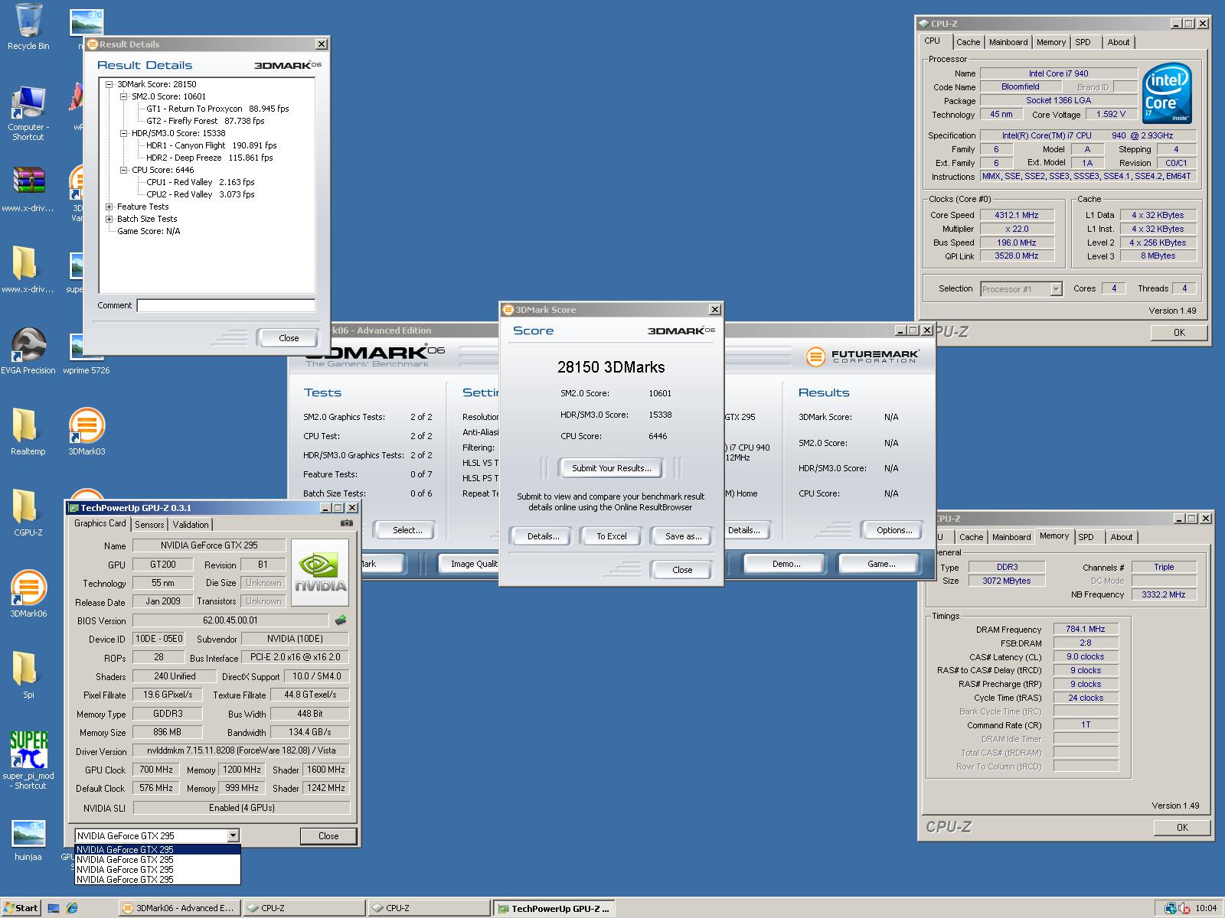Image resolution: width=1225 pixels, height=918 pixels.
Task: Collapse the 3DMark Score tree node
Action: [x=109, y=84]
